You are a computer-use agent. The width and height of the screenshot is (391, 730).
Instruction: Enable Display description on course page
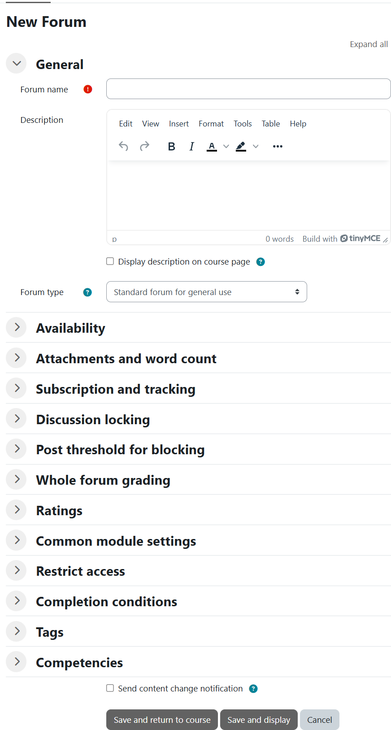click(x=110, y=261)
